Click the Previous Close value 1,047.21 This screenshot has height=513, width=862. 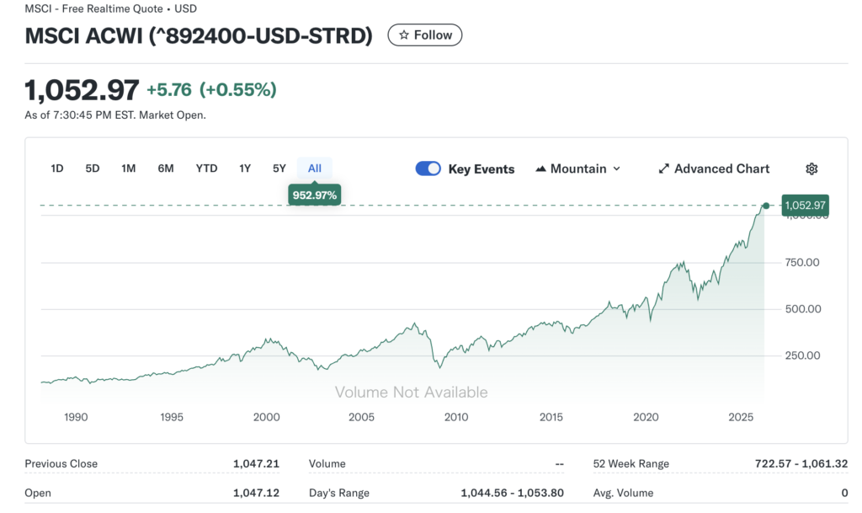pos(256,463)
